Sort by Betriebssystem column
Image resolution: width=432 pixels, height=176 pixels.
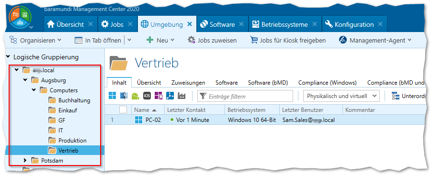252,110
